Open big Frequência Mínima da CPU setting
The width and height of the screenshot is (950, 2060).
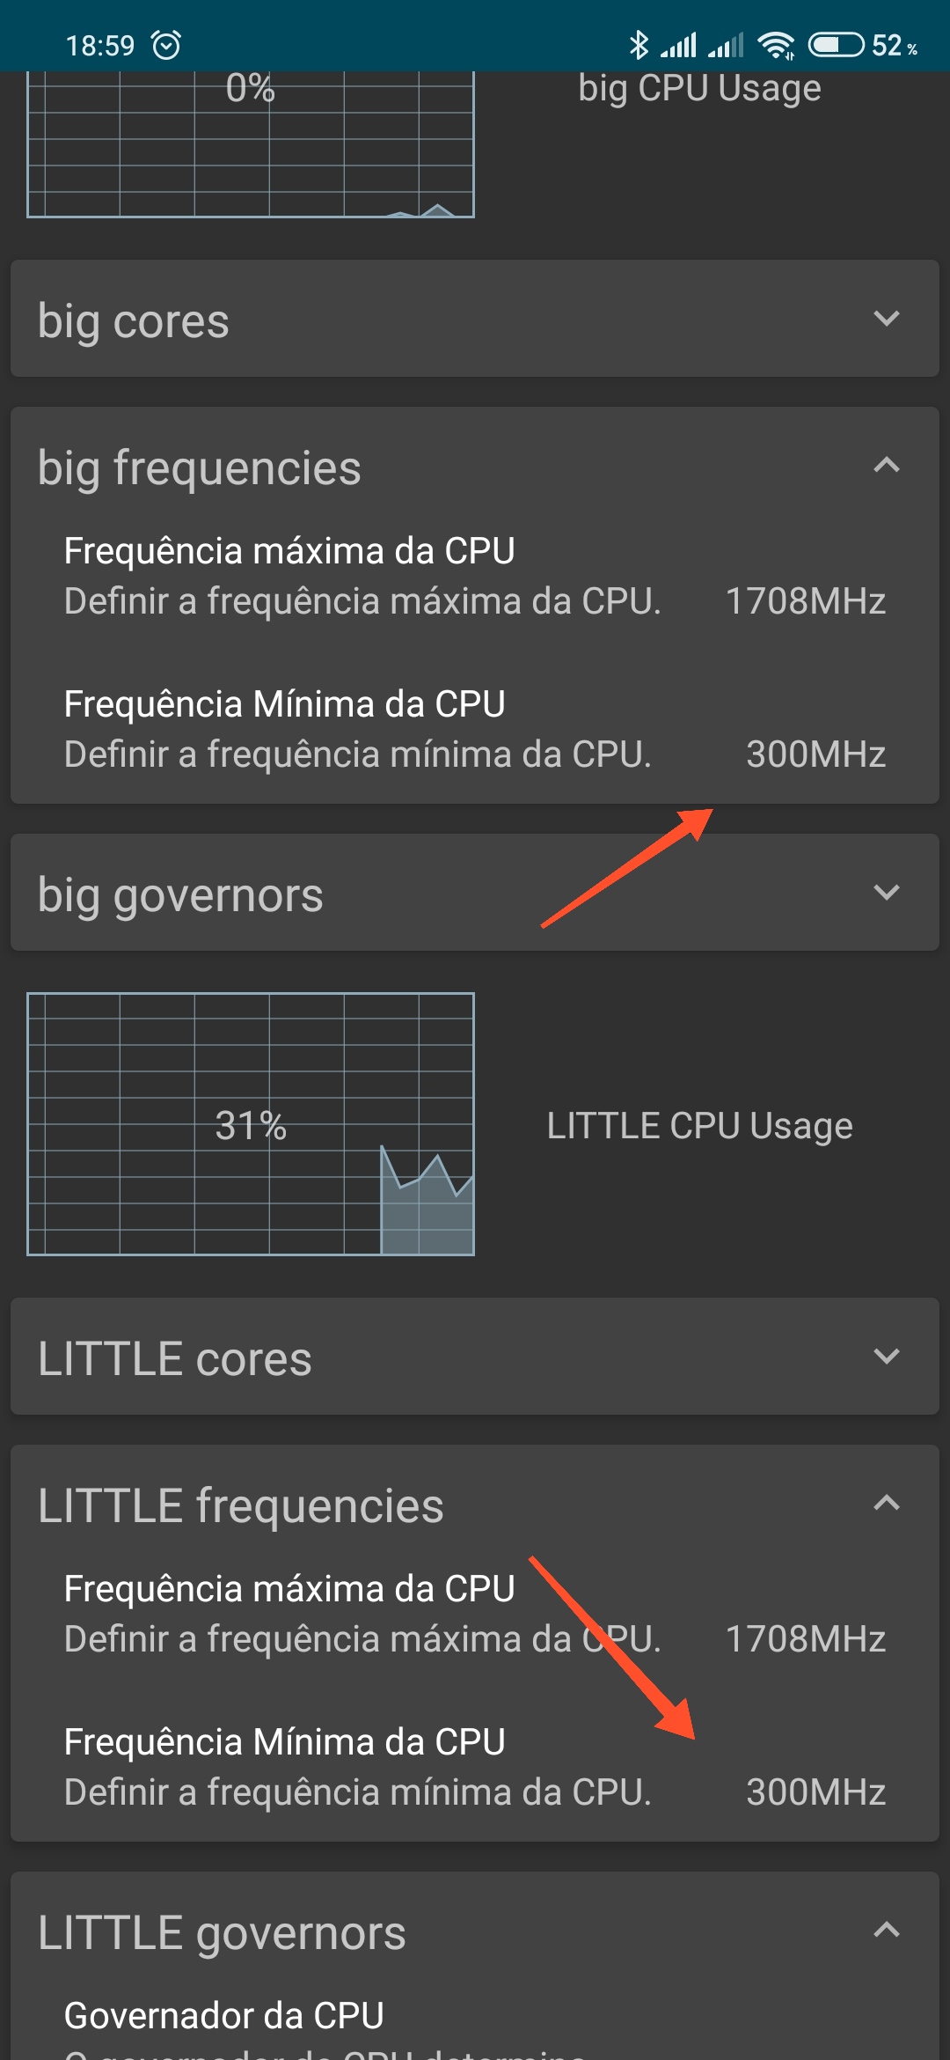coord(475,729)
